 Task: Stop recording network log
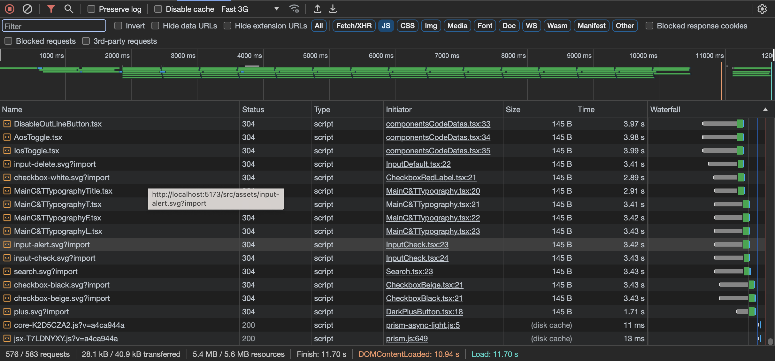point(10,9)
